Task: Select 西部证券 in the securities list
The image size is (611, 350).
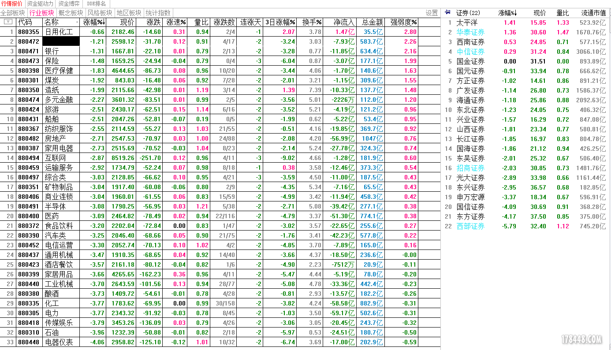Action: pyautogui.click(x=526, y=226)
